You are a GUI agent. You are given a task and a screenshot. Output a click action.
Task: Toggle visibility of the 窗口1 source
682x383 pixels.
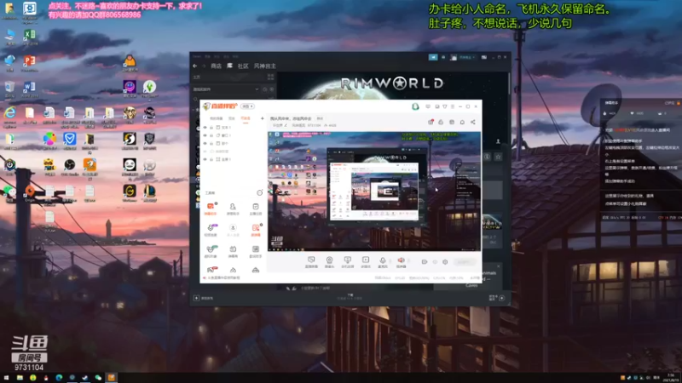tap(205, 135)
